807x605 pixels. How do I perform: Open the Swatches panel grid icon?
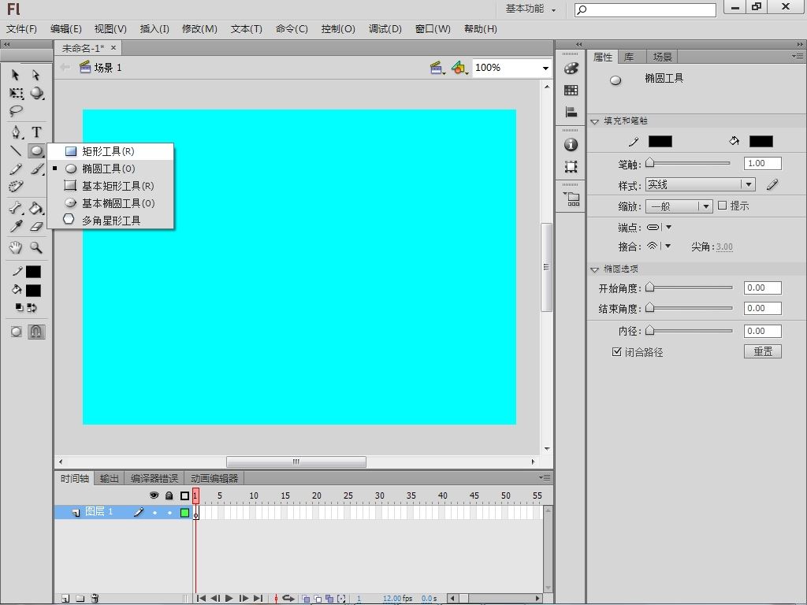571,90
